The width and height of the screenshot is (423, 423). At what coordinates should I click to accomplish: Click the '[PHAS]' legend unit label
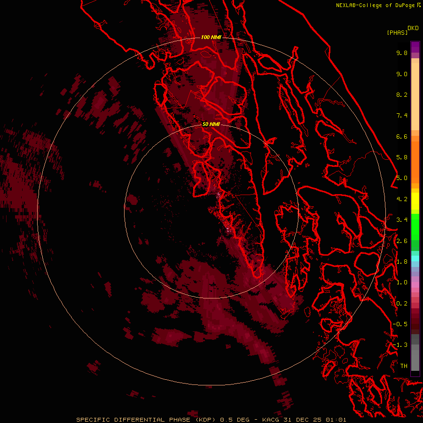[397, 32]
